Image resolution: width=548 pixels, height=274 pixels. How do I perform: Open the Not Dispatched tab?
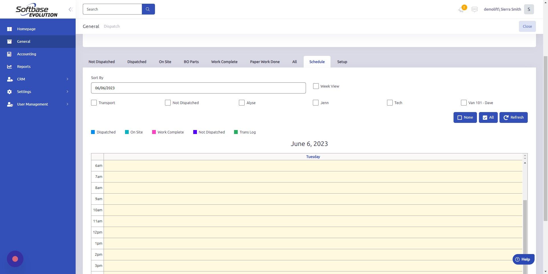(102, 62)
